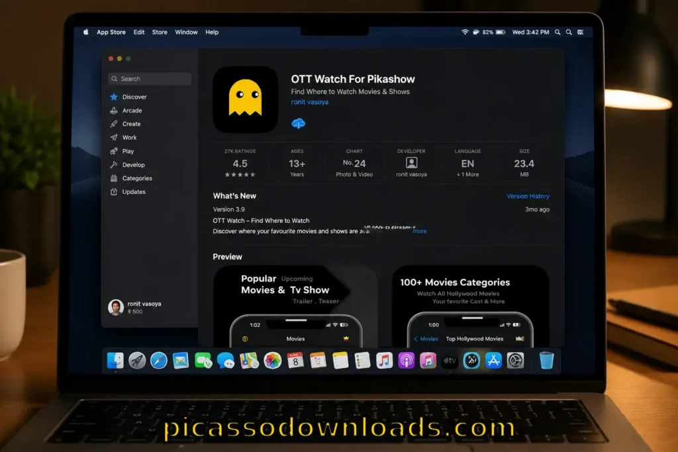Click the Wi-Fi status icon in menu bar
This screenshot has height=452, width=678.
[x=465, y=32]
